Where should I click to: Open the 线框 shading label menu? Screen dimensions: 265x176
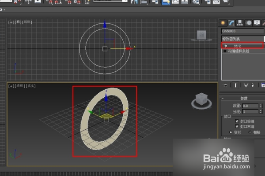(27, 22)
